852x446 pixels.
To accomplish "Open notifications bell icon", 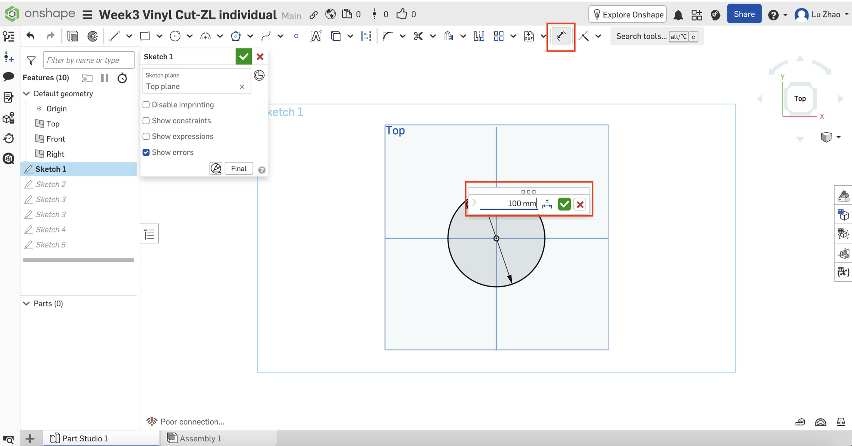I will [678, 15].
